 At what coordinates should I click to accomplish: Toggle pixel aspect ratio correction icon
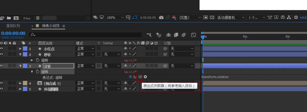270,17
